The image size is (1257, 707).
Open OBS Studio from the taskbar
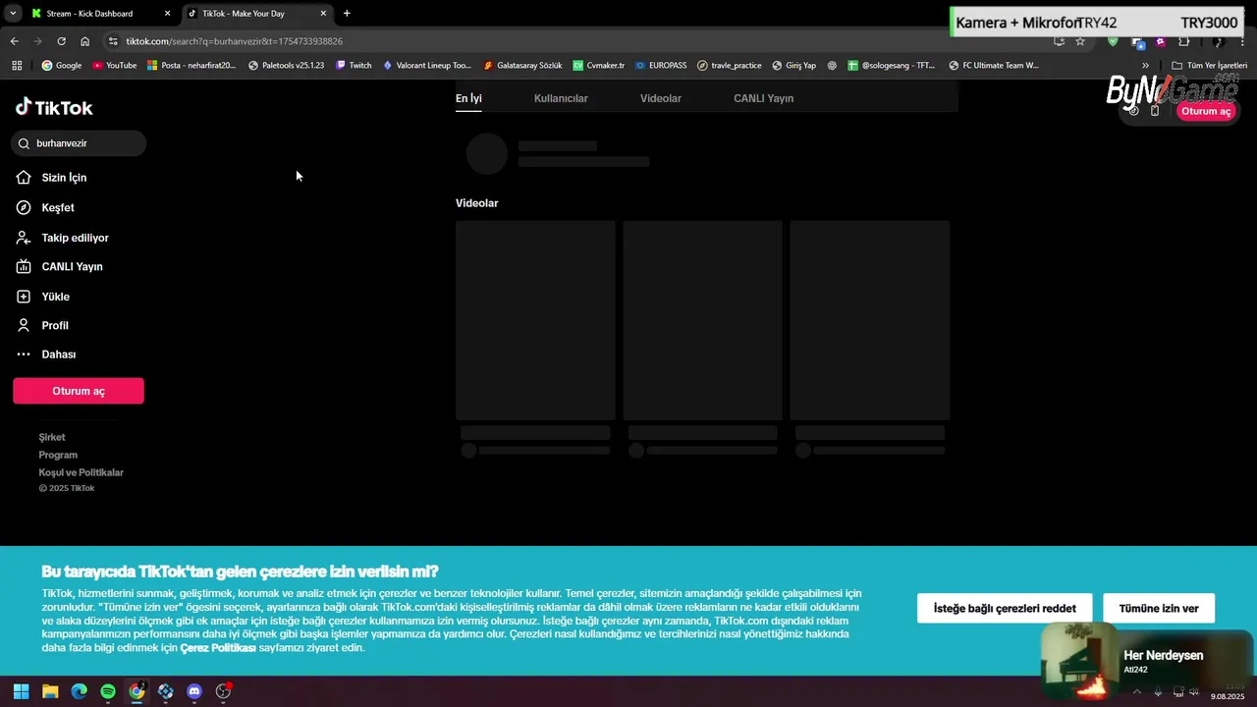(x=223, y=691)
